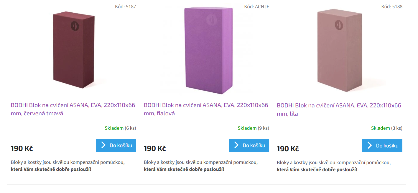Open the lila block product image

(x=340, y=50)
